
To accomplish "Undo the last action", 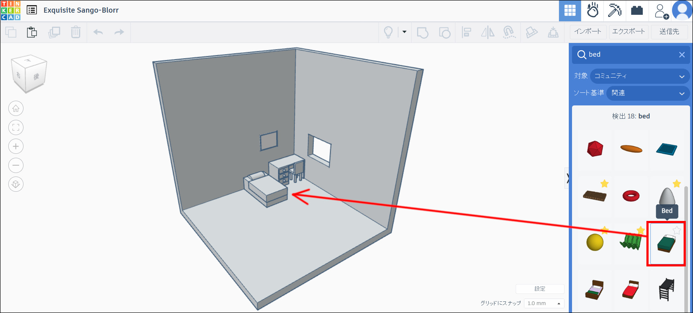I will click(x=98, y=32).
